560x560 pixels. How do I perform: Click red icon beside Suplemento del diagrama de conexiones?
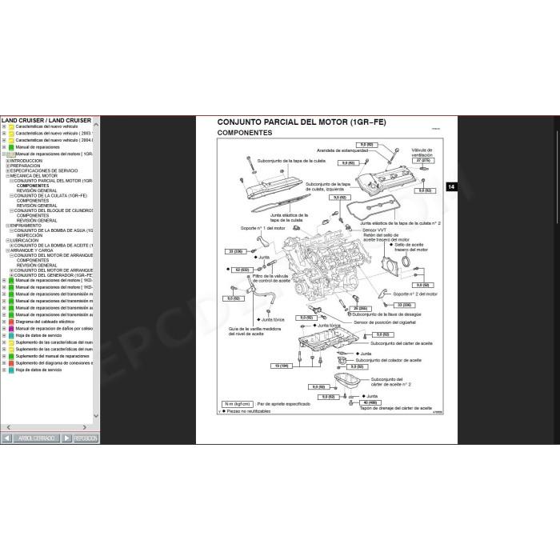[x=11, y=363]
